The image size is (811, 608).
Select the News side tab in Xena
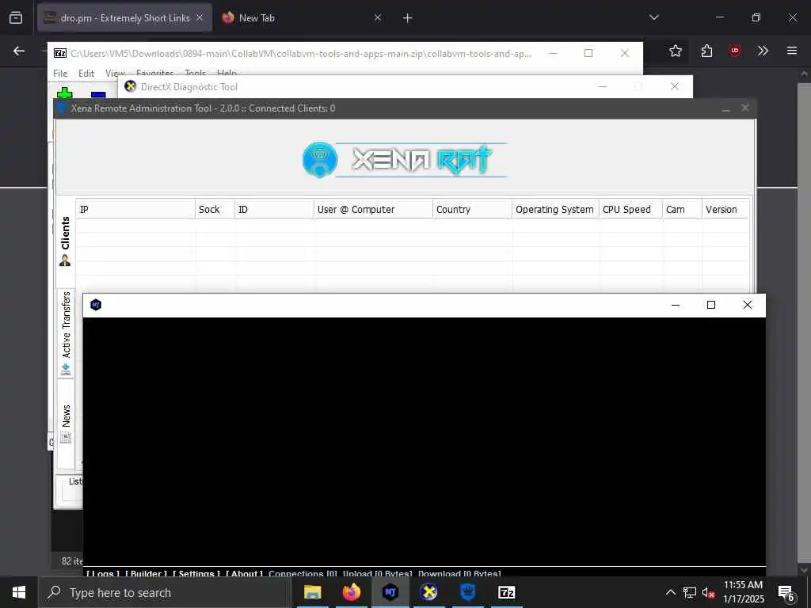66,424
